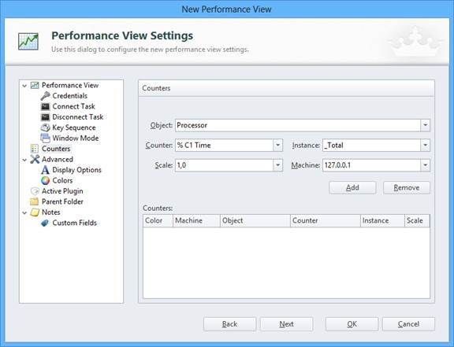Collapse the Performance View tree node
454x347 pixels.
(24, 86)
